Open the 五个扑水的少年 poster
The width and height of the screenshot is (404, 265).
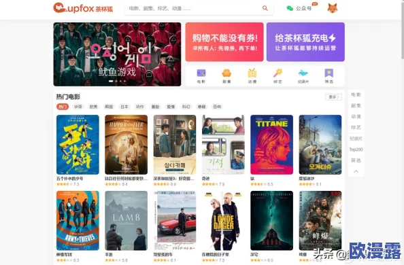pos(78,145)
